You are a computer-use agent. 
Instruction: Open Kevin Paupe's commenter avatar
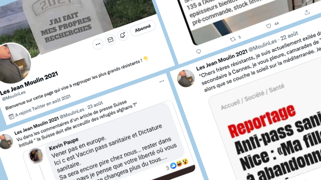click(x=36, y=156)
